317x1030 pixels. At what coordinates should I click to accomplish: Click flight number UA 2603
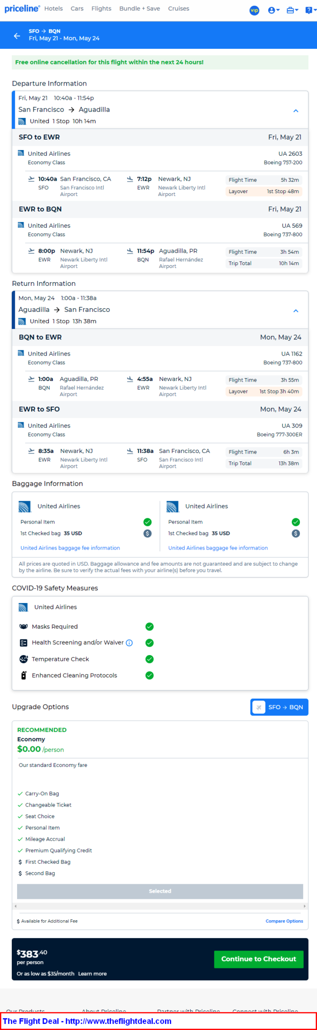point(291,154)
